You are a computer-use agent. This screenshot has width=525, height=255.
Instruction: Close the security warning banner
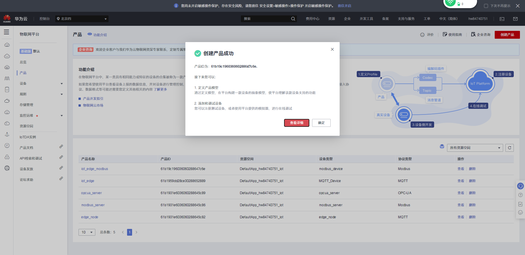[518, 6]
